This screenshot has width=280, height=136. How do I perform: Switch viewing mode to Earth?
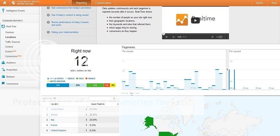(x=138, y=93)
